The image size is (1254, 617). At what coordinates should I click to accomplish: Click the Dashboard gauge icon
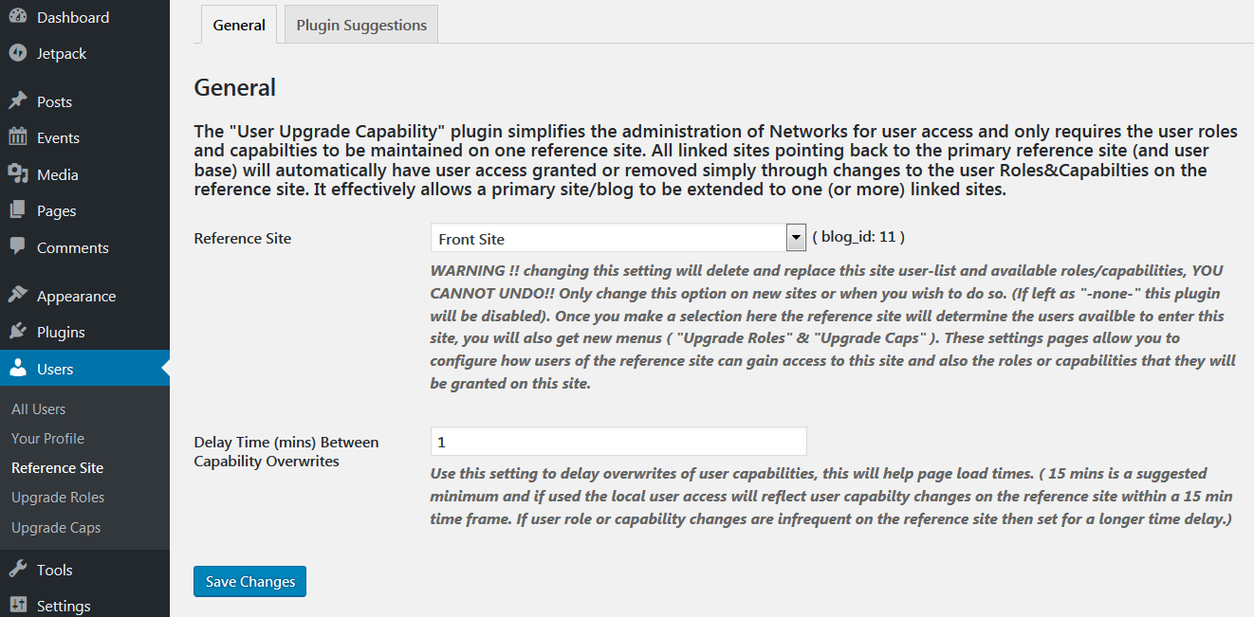pos(17,17)
